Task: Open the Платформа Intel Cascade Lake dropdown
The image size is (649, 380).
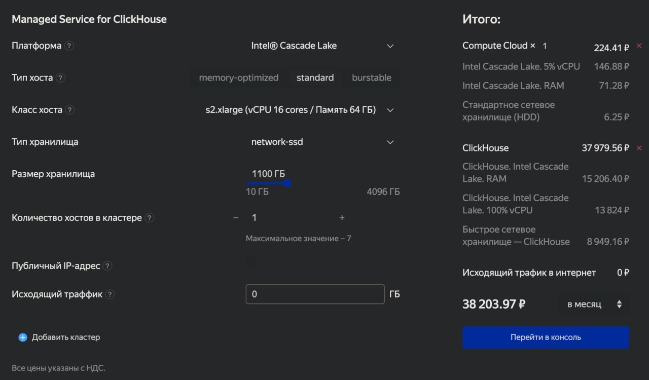Action: [322, 46]
